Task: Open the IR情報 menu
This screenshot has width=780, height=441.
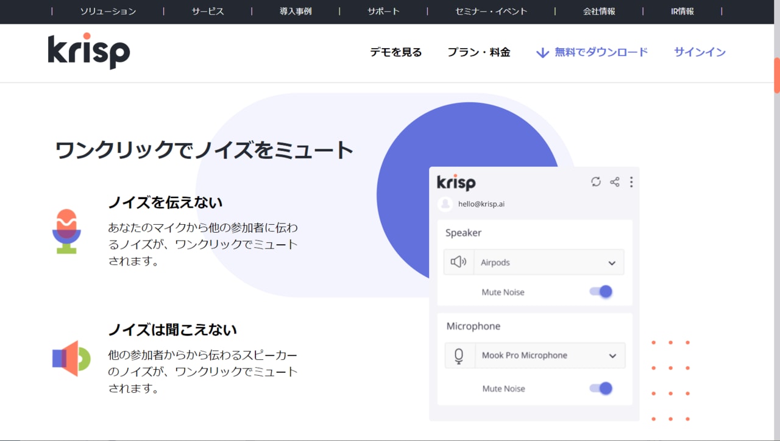Action: [x=682, y=11]
